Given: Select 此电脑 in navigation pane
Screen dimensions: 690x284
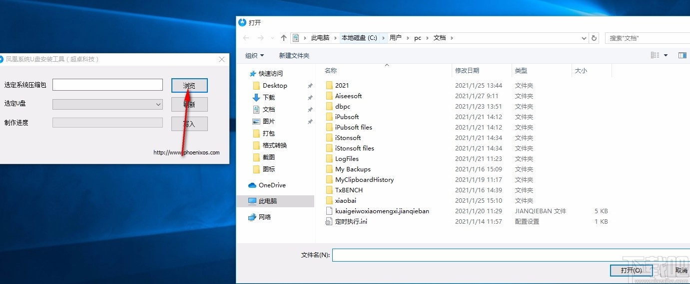Looking at the screenshot, I should tap(268, 201).
